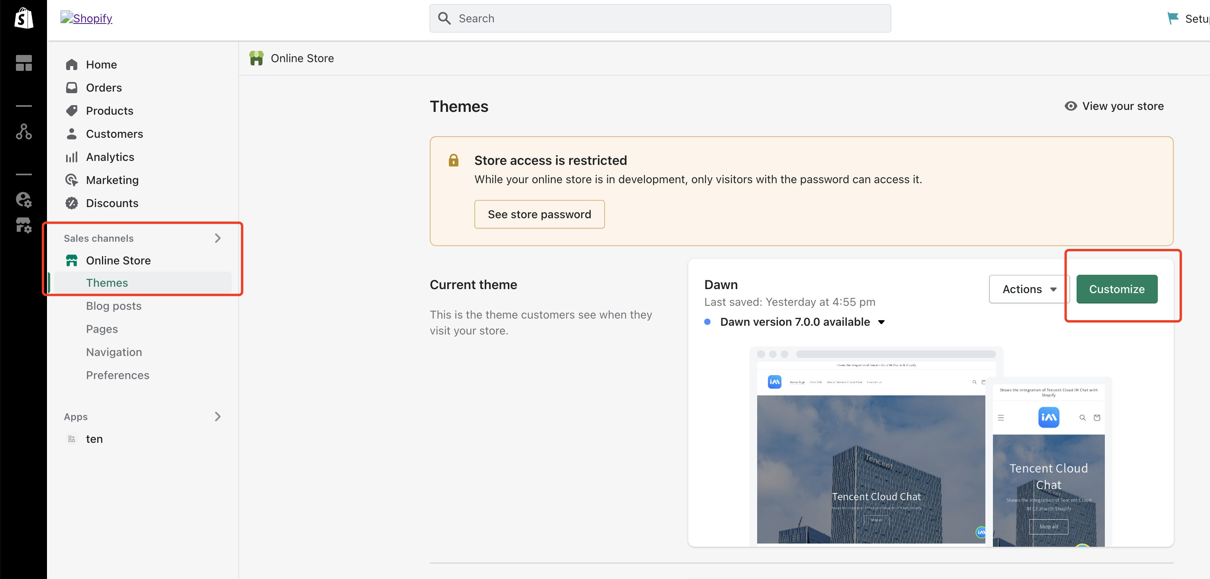Click the padlock icon in restricted banner
The image size is (1210, 579).
(453, 160)
